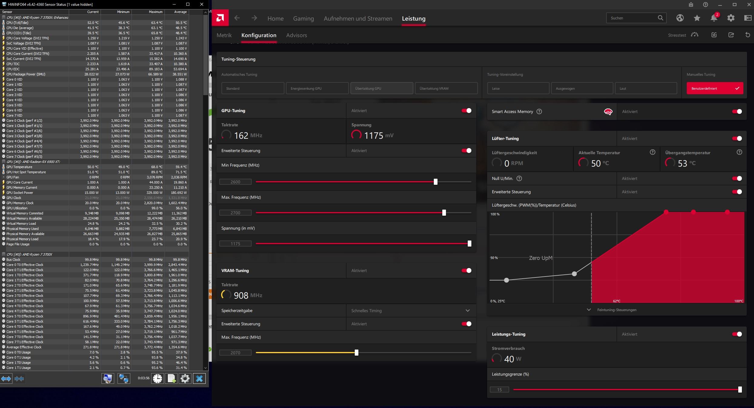Click the load profile icon next to Stresstest

click(714, 35)
